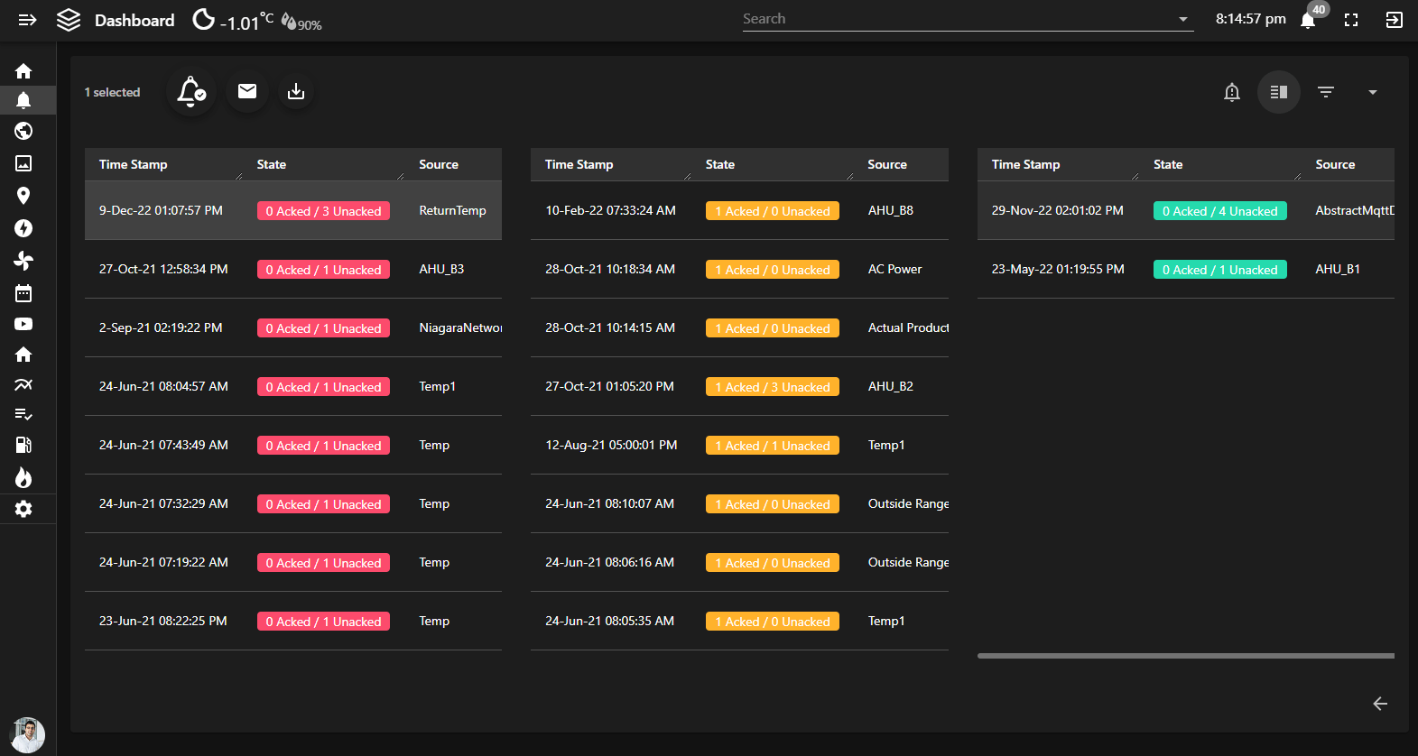
Task: Open the calendar icon in the sidebar
Action: click(x=23, y=293)
